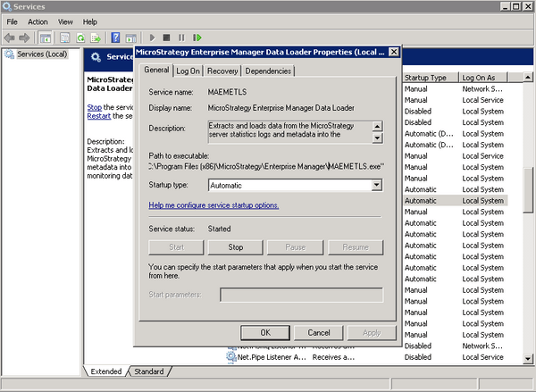Click the services list vertical scrollbar thumb

528,190
